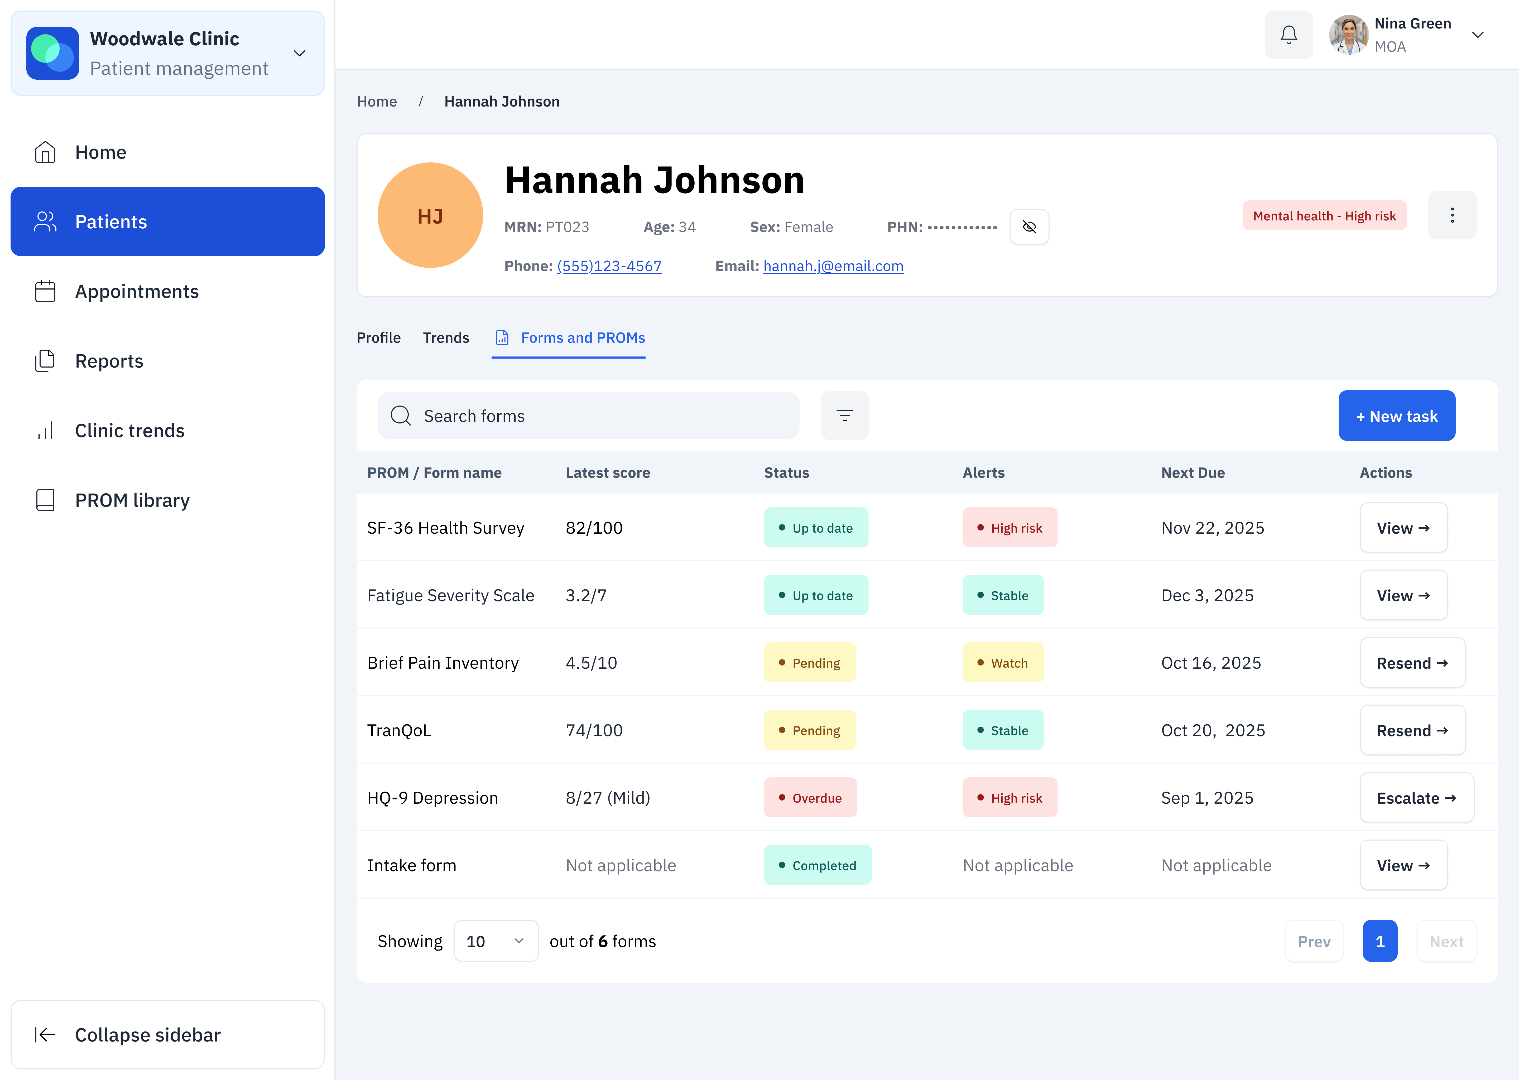Reveal the hidden PHN number

coord(1030,227)
